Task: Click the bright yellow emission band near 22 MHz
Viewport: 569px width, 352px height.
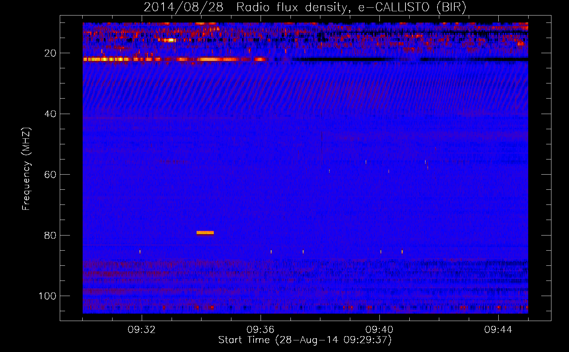Action: coord(174,59)
